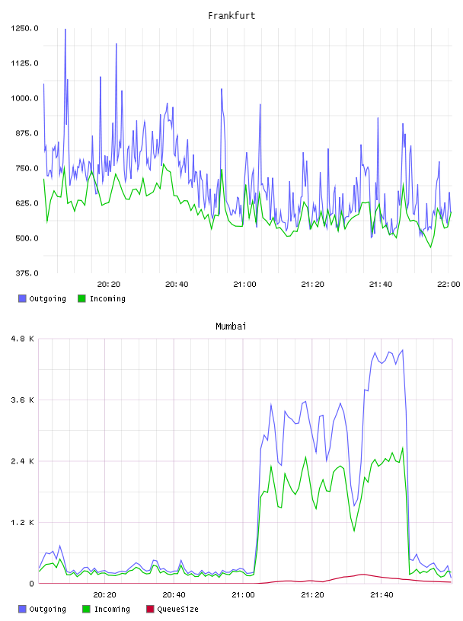Click the green Incoming swatch in Frankfurt legend
This screenshot has height=621, width=463.
point(81,298)
